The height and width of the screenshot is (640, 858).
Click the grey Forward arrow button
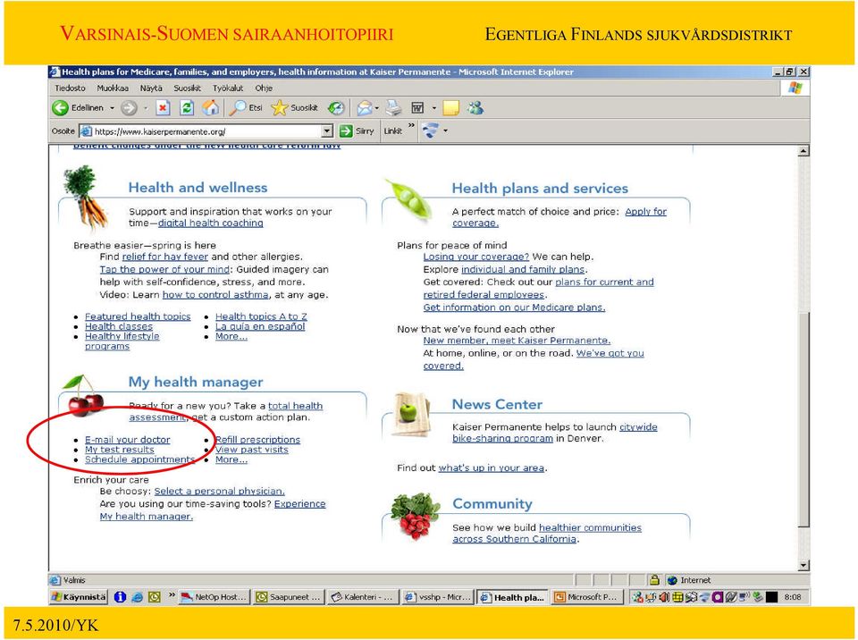129,108
